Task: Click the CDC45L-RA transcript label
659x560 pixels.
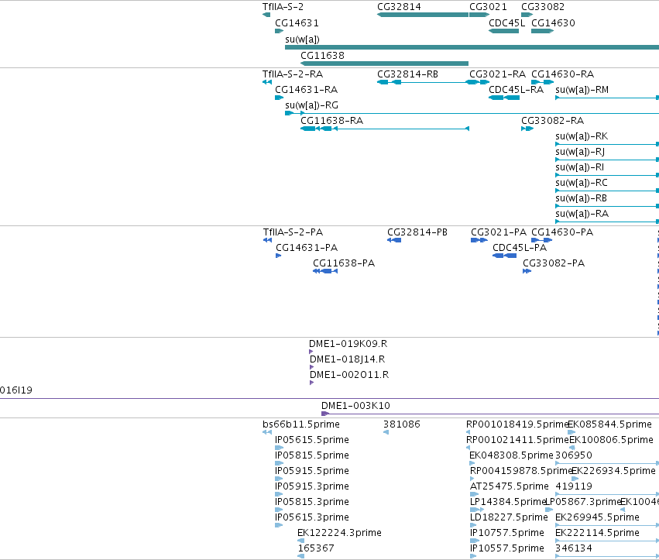Action: (516, 90)
